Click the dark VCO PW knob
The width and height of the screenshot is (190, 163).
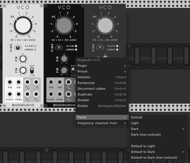(x=64, y=59)
